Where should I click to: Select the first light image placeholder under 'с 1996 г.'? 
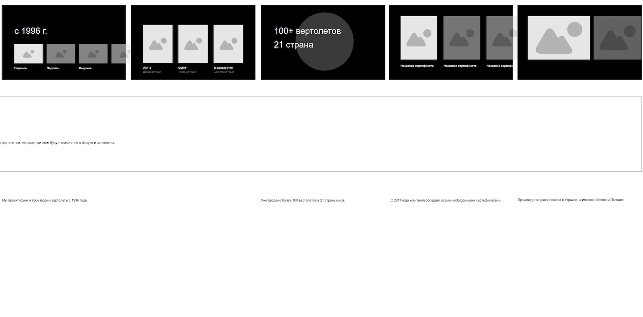[29, 54]
